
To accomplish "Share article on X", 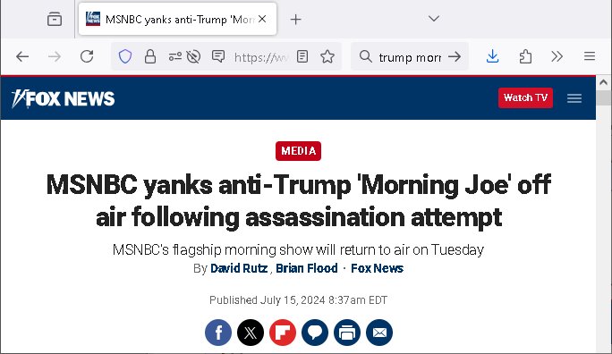I will click(251, 333).
